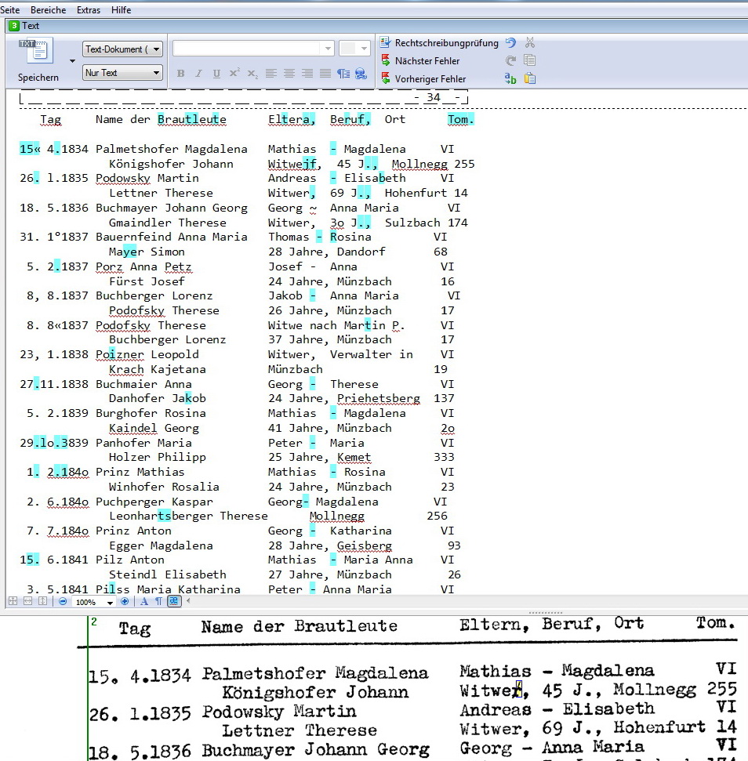Expand the Nur Text layout dropdown

tap(122, 73)
